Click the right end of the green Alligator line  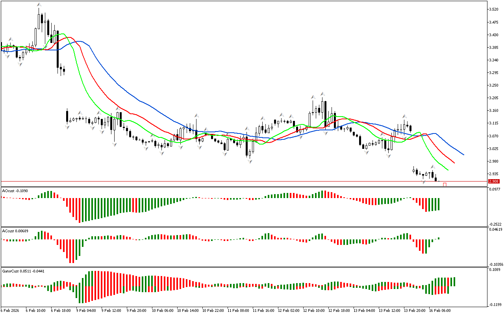point(448,170)
